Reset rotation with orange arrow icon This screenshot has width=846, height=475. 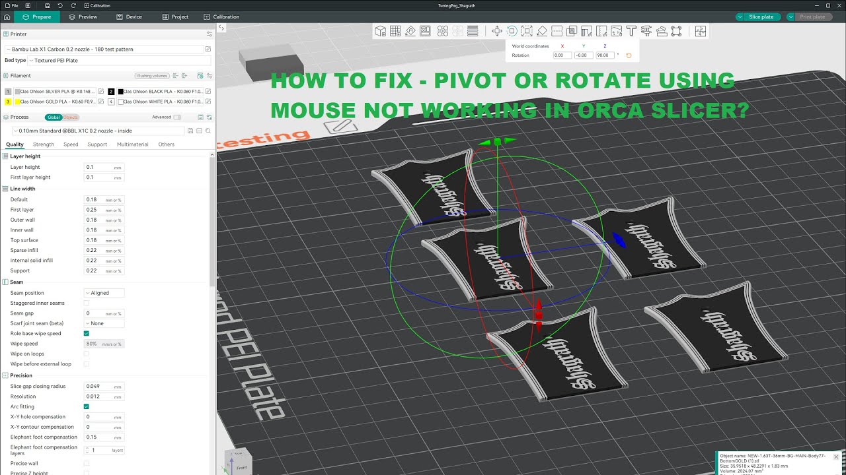tap(629, 55)
